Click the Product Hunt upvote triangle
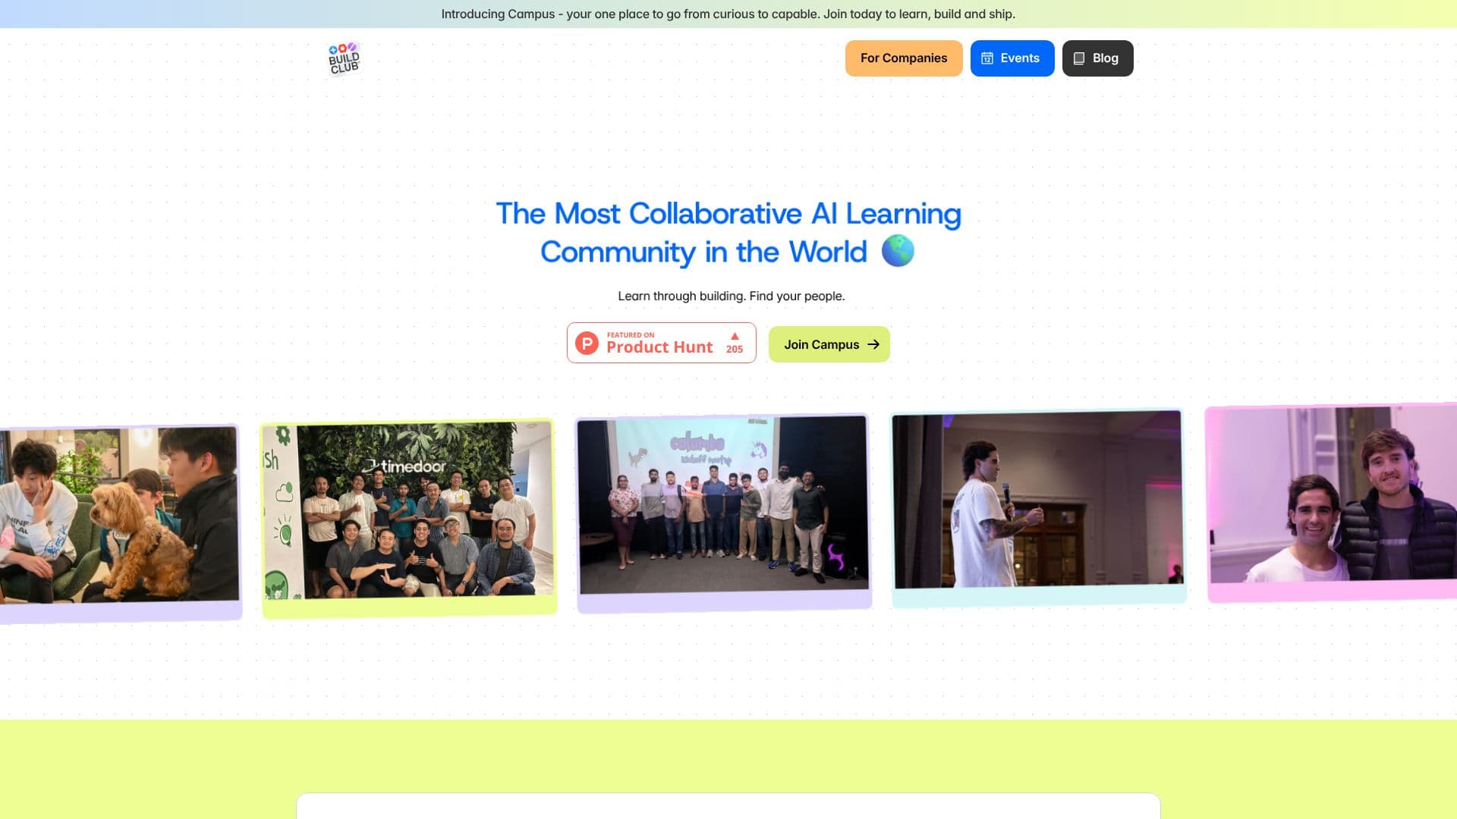This screenshot has height=819, width=1457. (x=734, y=336)
